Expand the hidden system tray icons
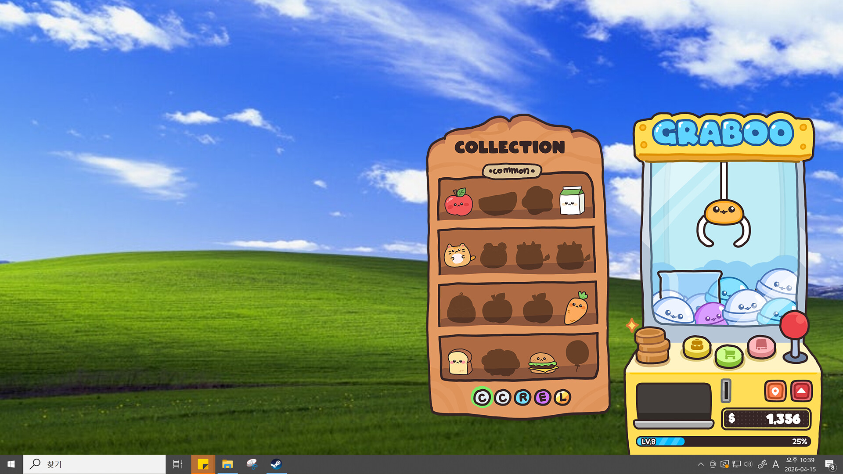This screenshot has width=843, height=474. (701, 464)
